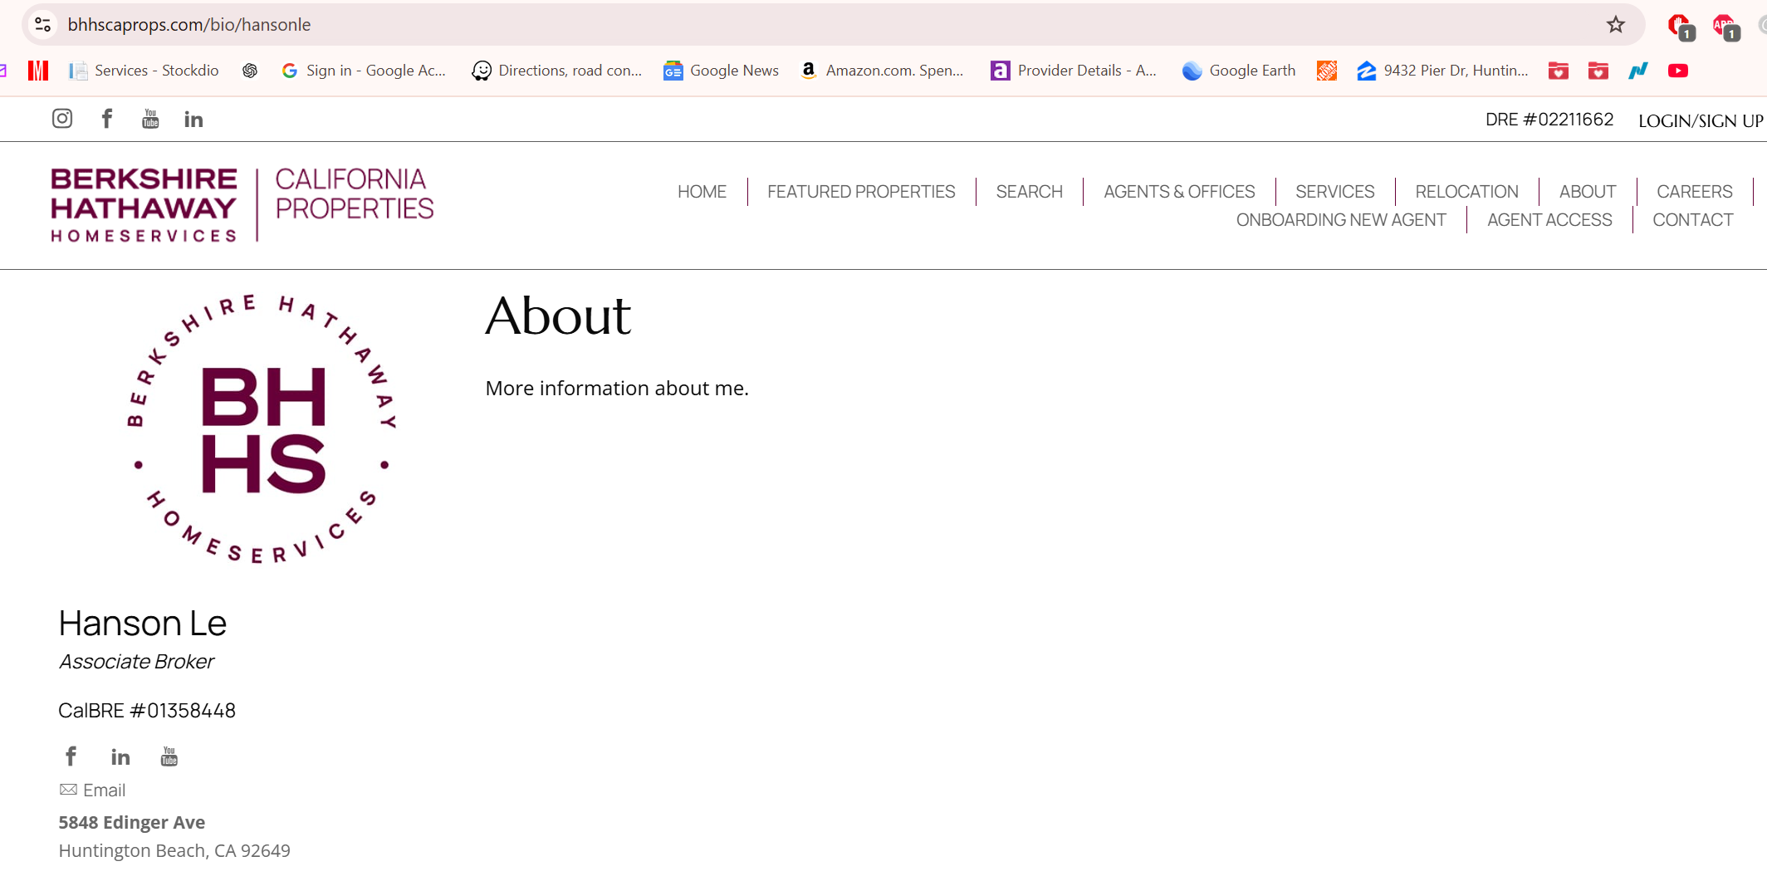Viewport: 1767px width, 881px height.
Task: Click the LOGIN/SIGN UP link
Action: coord(1699,120)
